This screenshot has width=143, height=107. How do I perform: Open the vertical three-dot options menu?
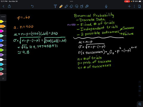point(134,6)
